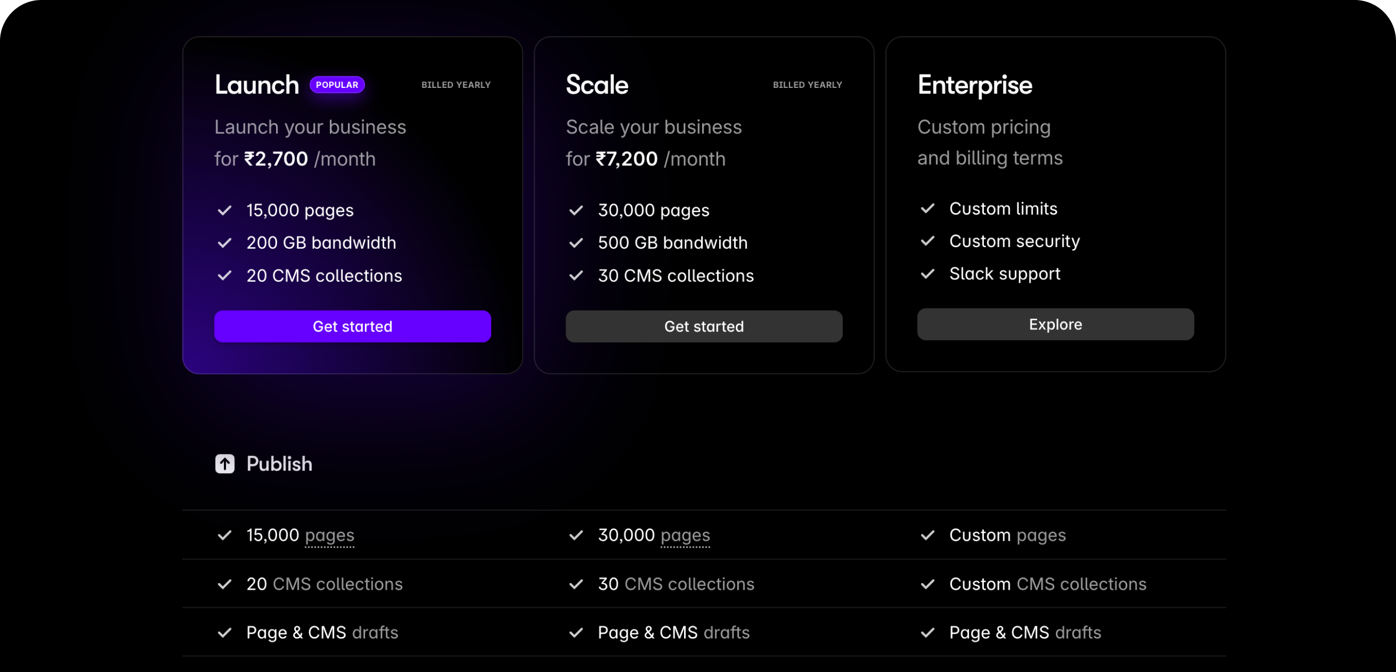Click Get started on the Scale plan
Image resolution: width=1396 pixels, height=672 pixels.
(704, 326)
